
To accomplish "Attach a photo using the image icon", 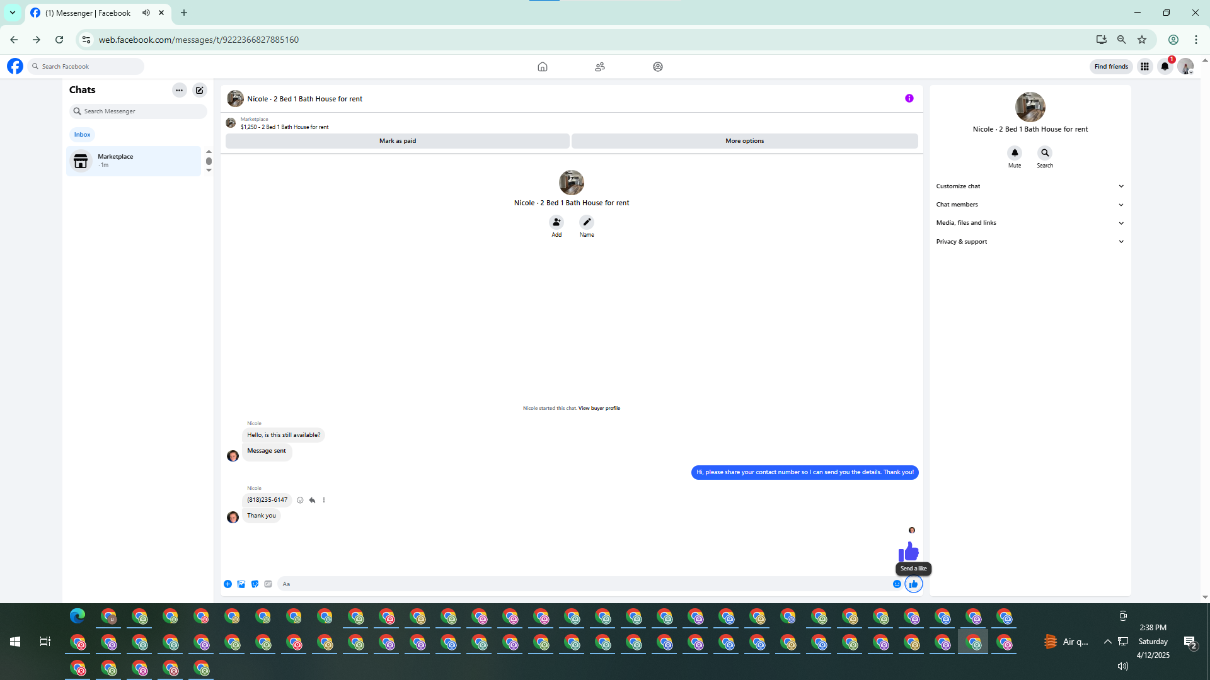I will click(241, 584).
